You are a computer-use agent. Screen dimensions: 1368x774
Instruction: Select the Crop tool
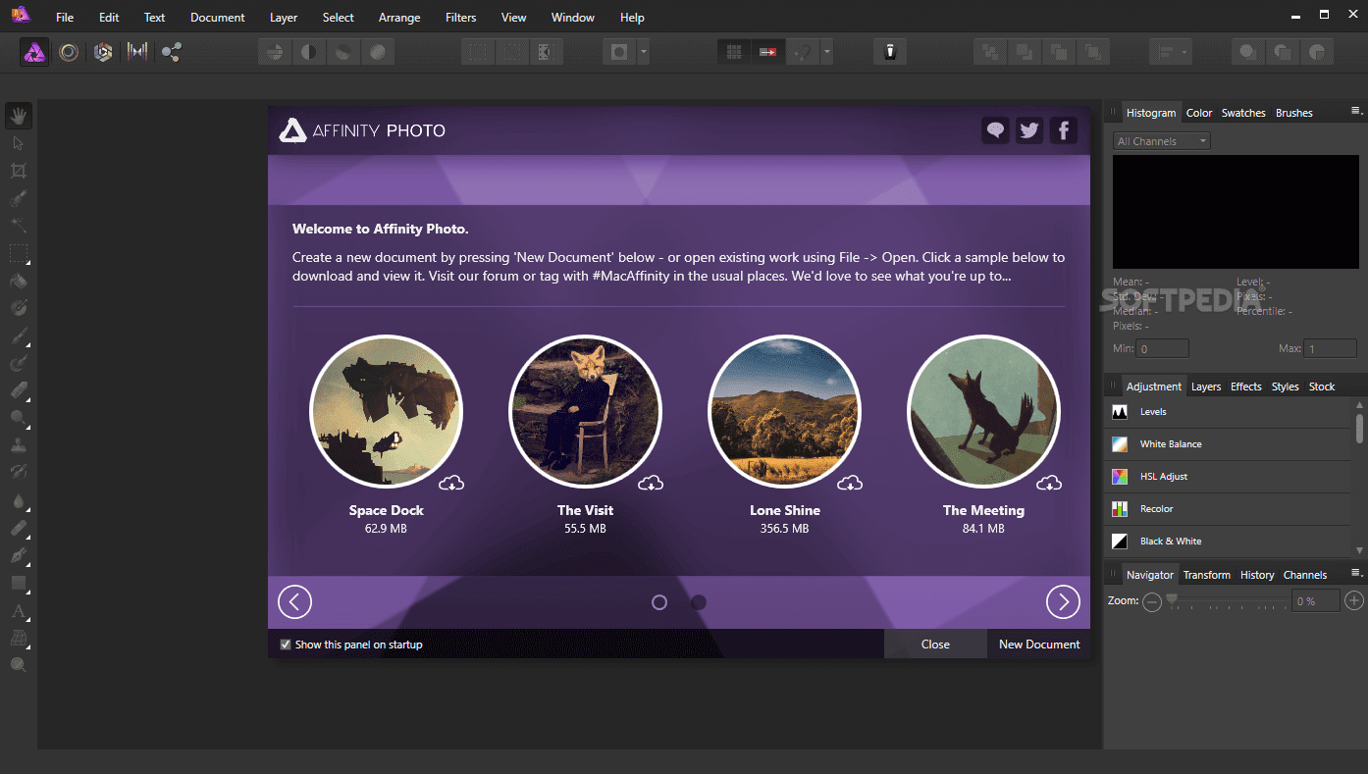point(19,171)
